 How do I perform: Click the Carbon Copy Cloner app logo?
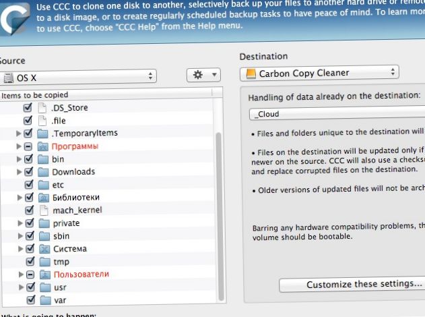tap(13, 18)
